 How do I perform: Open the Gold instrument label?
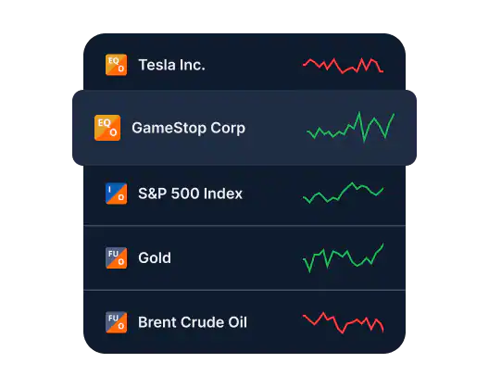[155, 258]
